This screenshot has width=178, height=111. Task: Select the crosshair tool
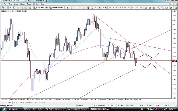click(x=71, y=8)
